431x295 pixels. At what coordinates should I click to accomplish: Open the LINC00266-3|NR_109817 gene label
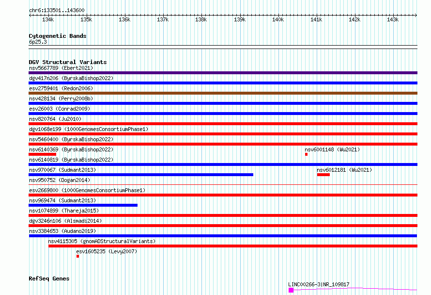(319, 284)
